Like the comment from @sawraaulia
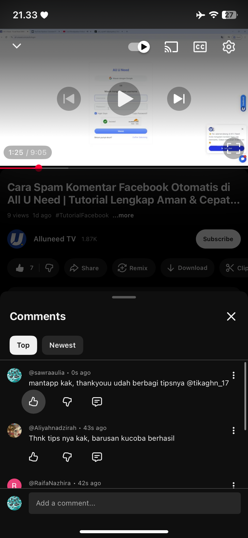The height and width of the screenshot is (538, 248). 34,402
